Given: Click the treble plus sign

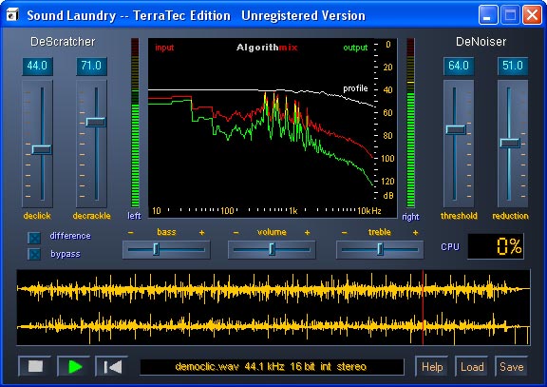Looking at the screenshot, I should 415,232.
